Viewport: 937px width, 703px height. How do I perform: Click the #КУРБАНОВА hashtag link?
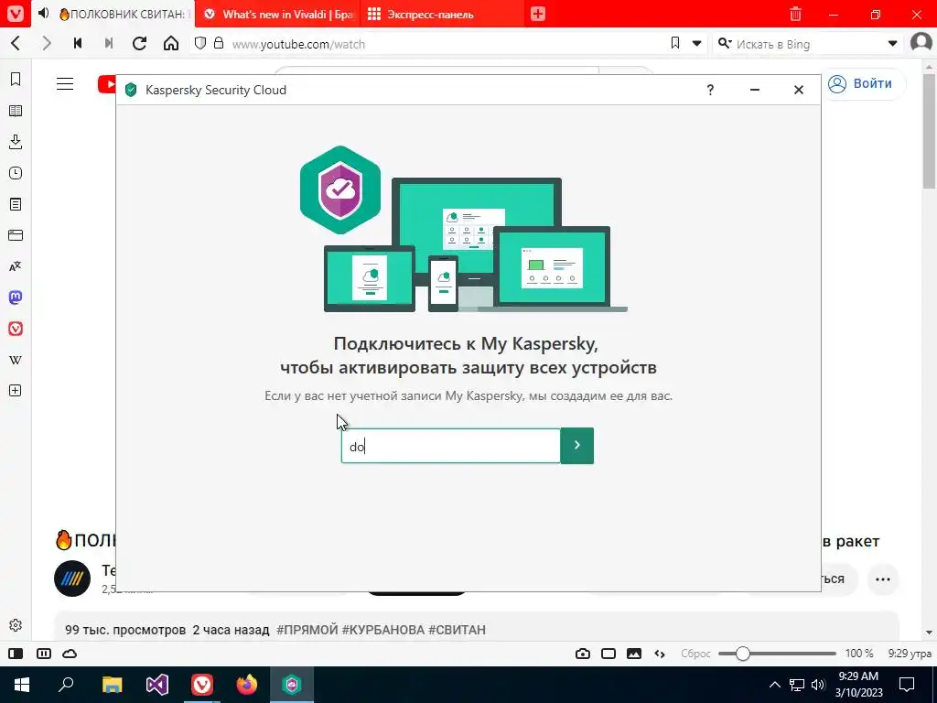click(x=383, y=630)
